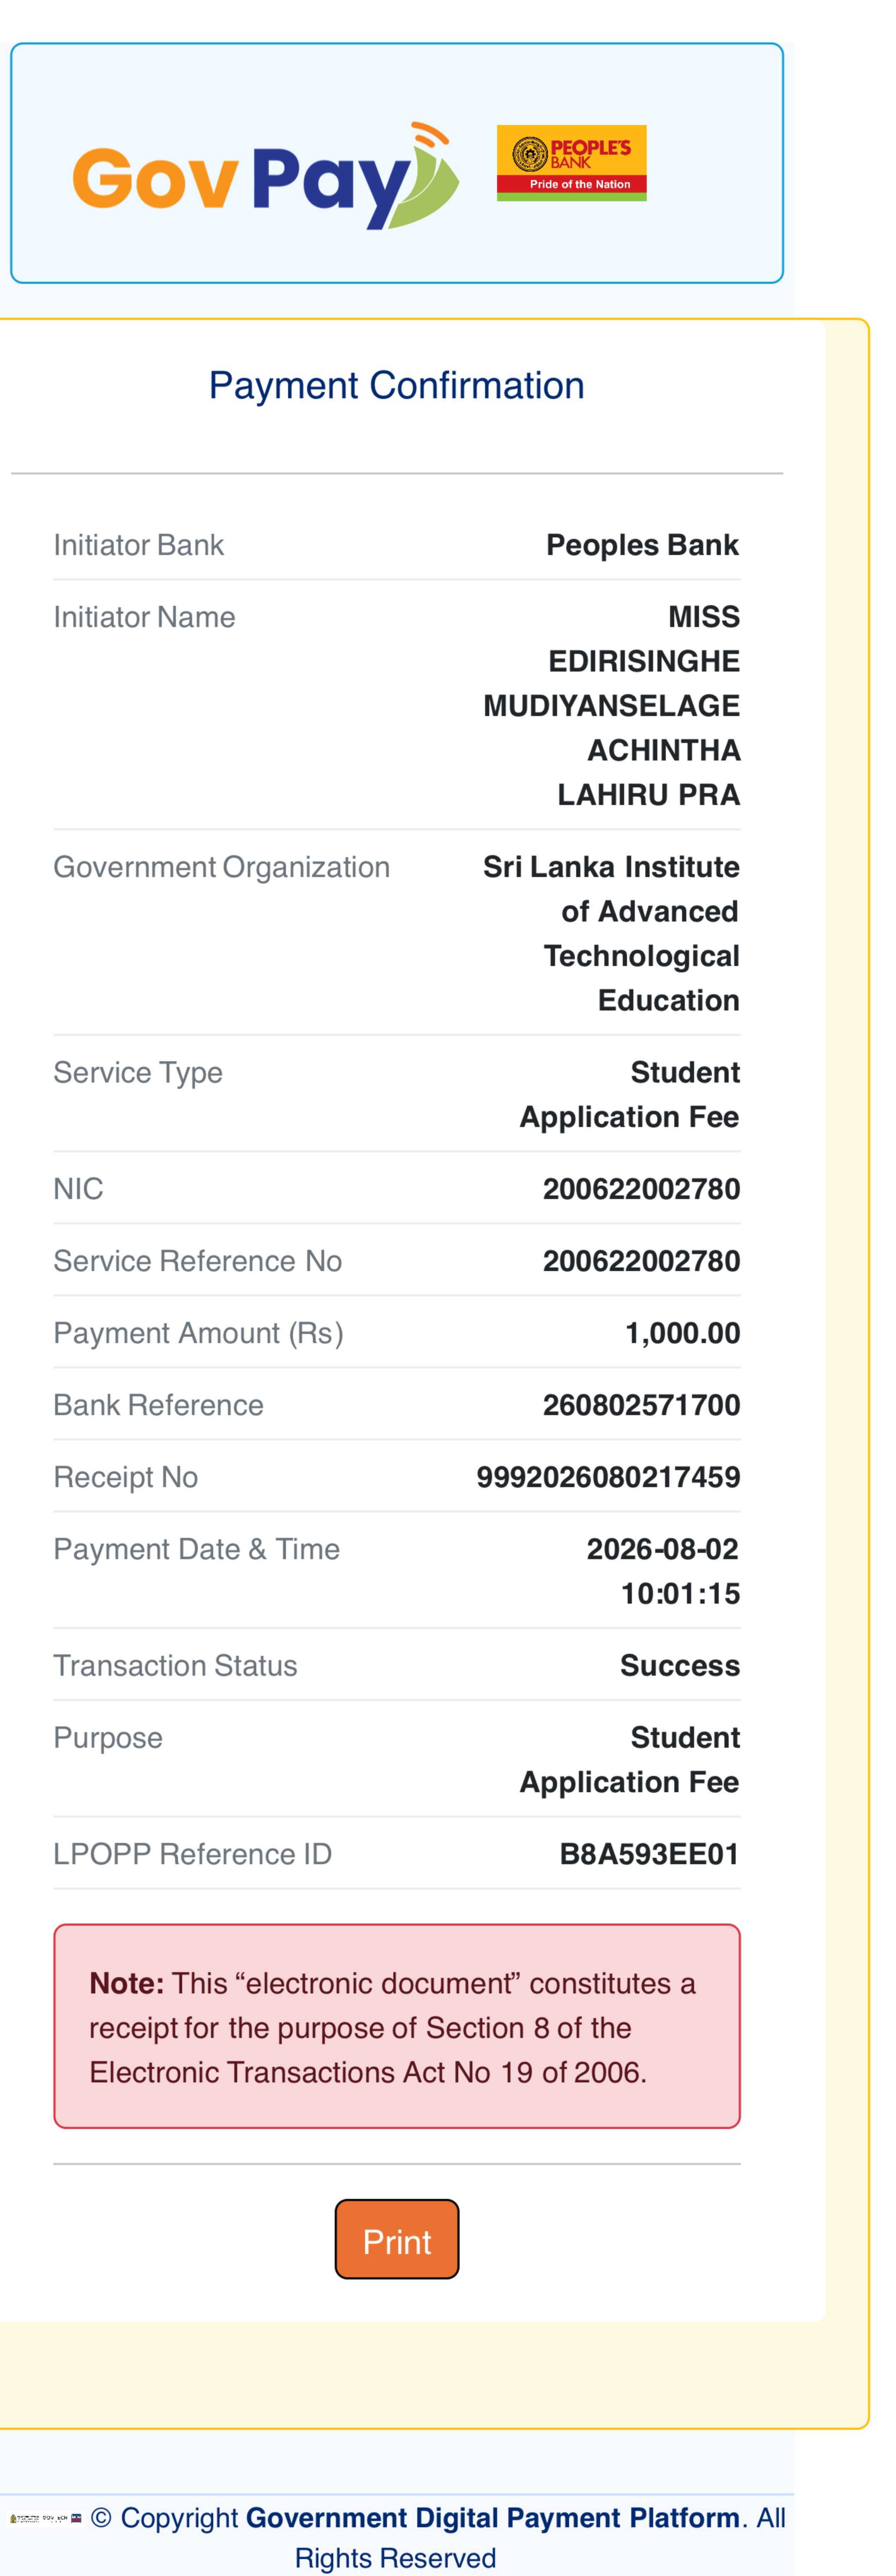Click the red Note about Electronic Transactions Act
896x2576 pixels.
coord(397,2026)
